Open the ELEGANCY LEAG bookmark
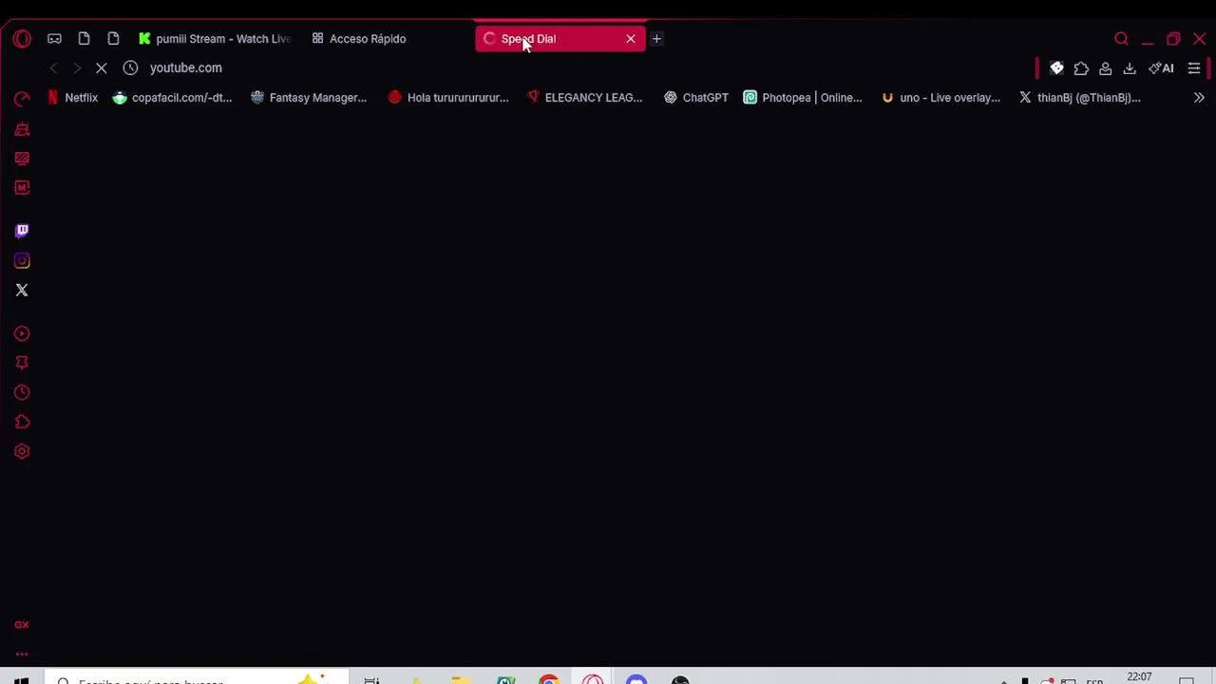The height and width of the screenshot is (684, 1216). pyautogui.click(x=585, y=98)
